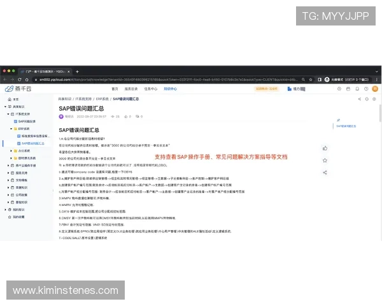Open browser three-dot menu
Image resolution: width=382 pixels, height=306 pixels.
[377, 80]
